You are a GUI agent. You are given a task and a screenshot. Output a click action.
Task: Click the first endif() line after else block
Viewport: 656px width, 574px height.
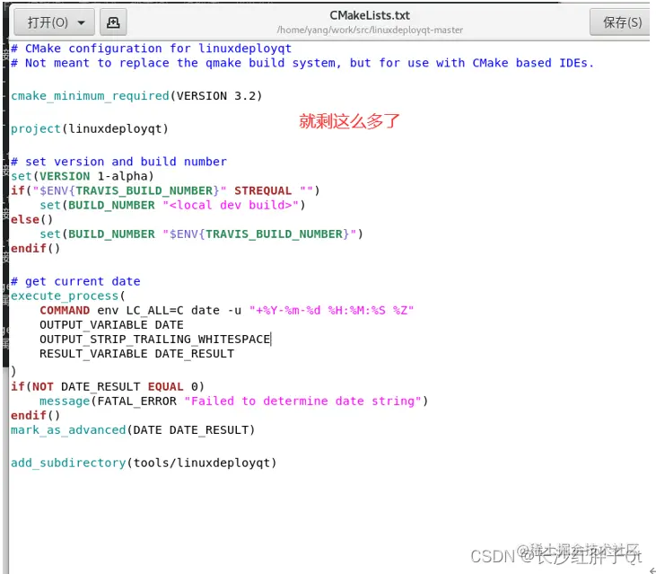pos(36,248)
